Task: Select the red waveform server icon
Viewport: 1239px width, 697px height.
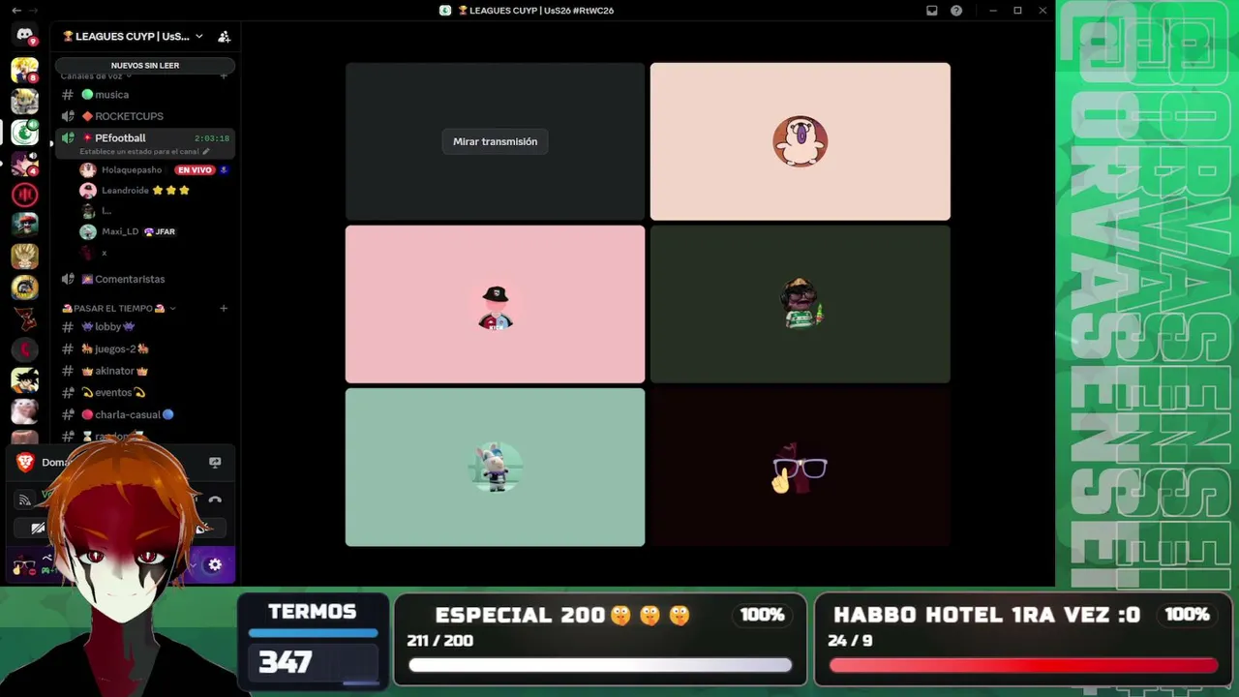Action: pos(24,195)
